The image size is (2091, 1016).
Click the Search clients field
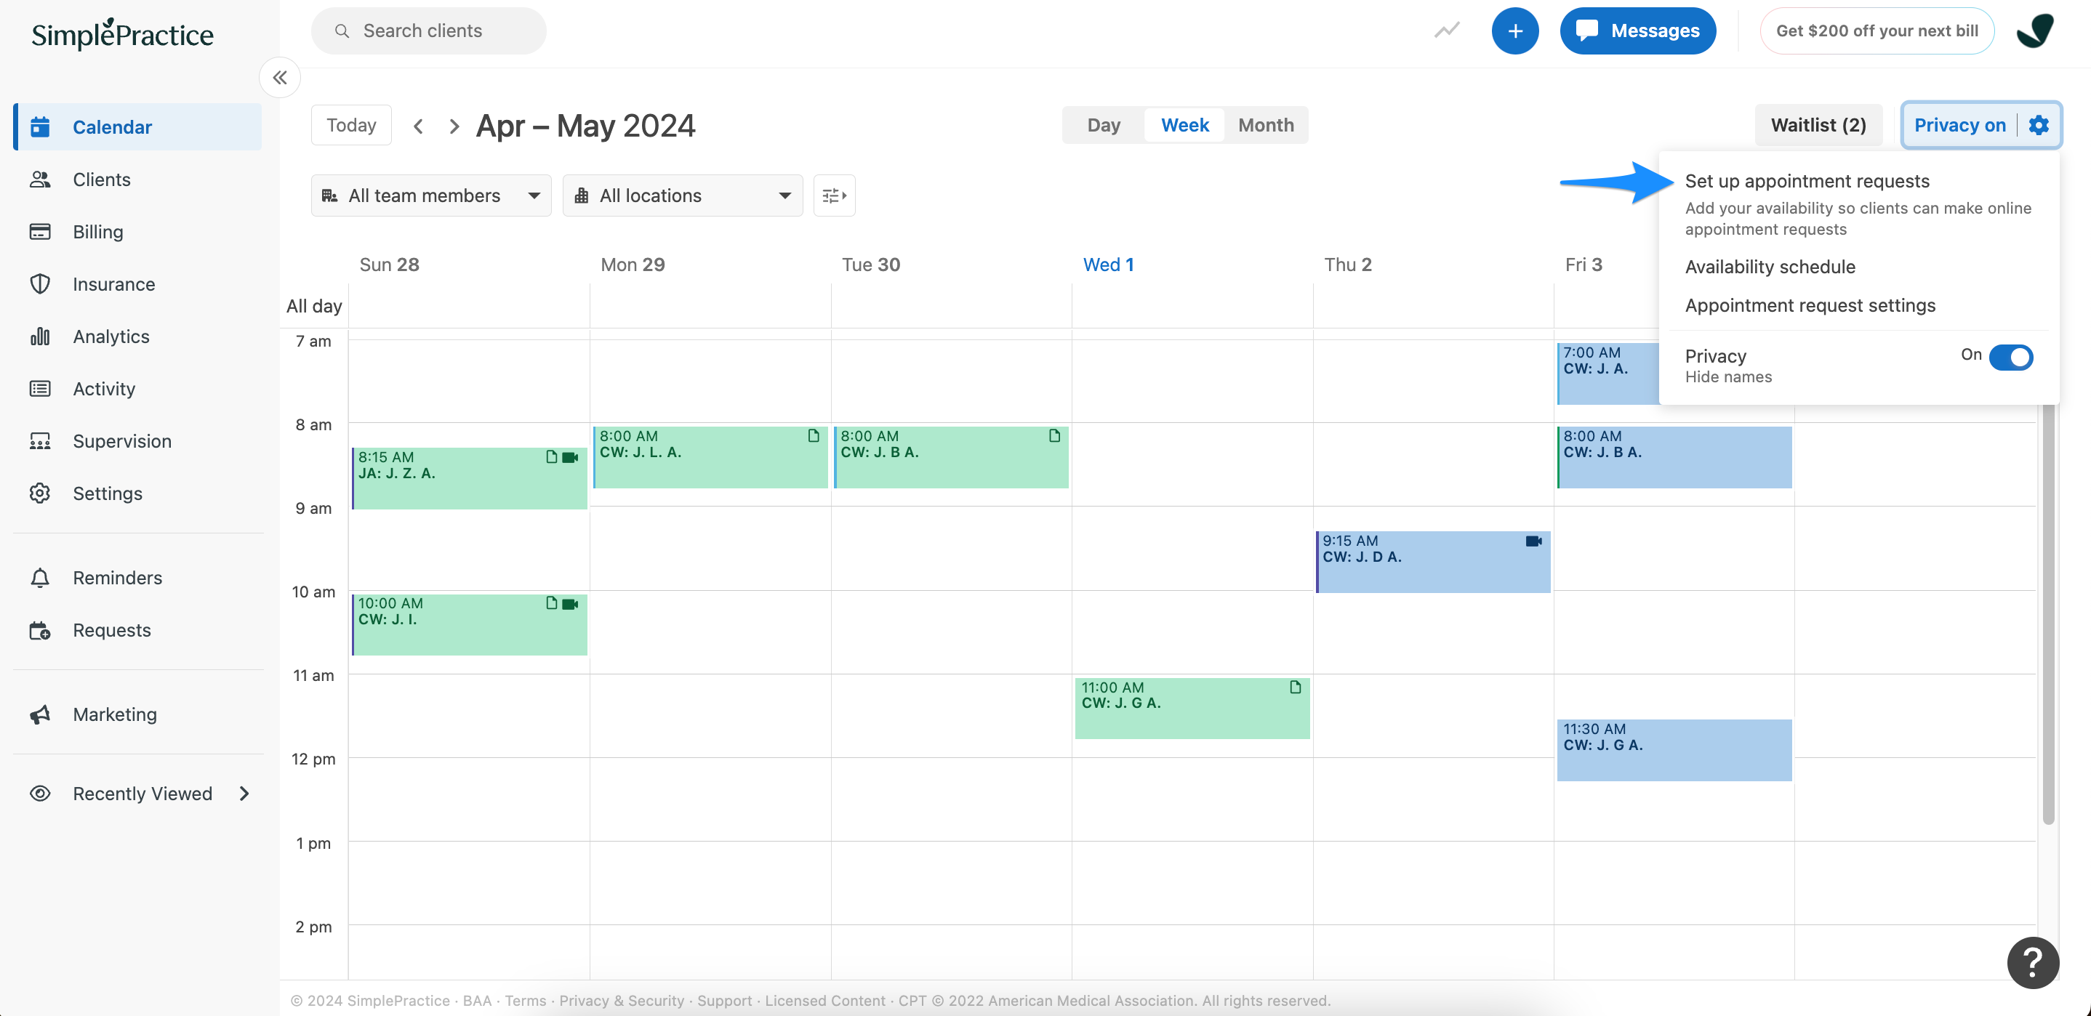click(x=428, y=31)
